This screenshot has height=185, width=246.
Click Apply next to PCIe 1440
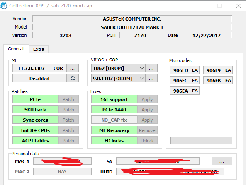click(x=147, y=109)
